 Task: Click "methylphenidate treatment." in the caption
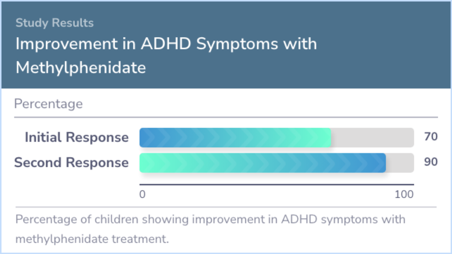click(x=92, y=239)
